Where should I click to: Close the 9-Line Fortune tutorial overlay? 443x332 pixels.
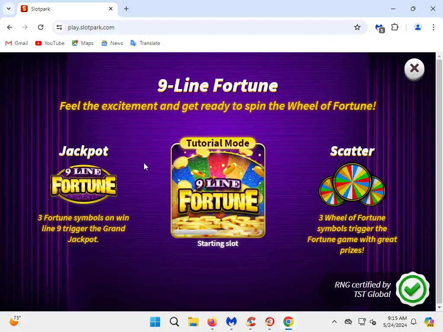click(414, 69)
